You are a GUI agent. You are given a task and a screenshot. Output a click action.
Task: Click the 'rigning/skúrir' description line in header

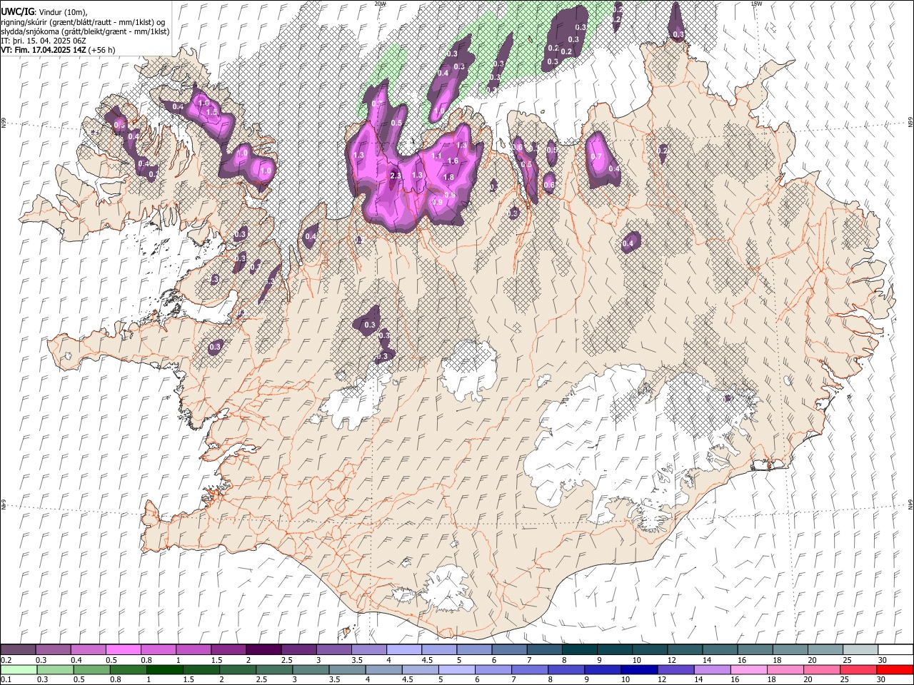(83, 22)
